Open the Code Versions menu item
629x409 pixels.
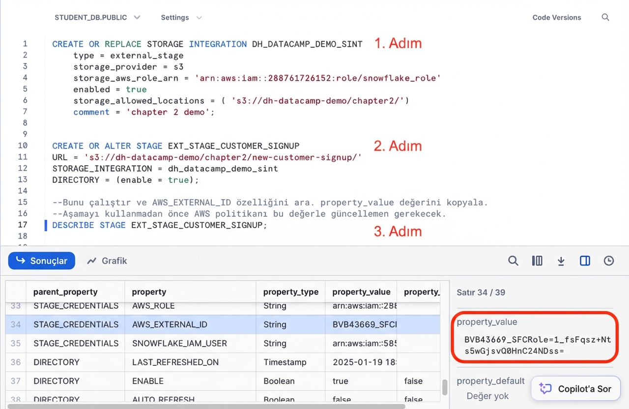tap(557, 17)
